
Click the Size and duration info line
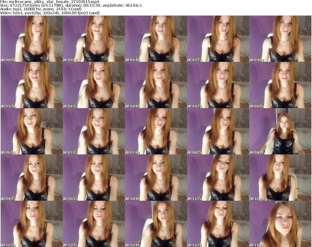[71, 5]
